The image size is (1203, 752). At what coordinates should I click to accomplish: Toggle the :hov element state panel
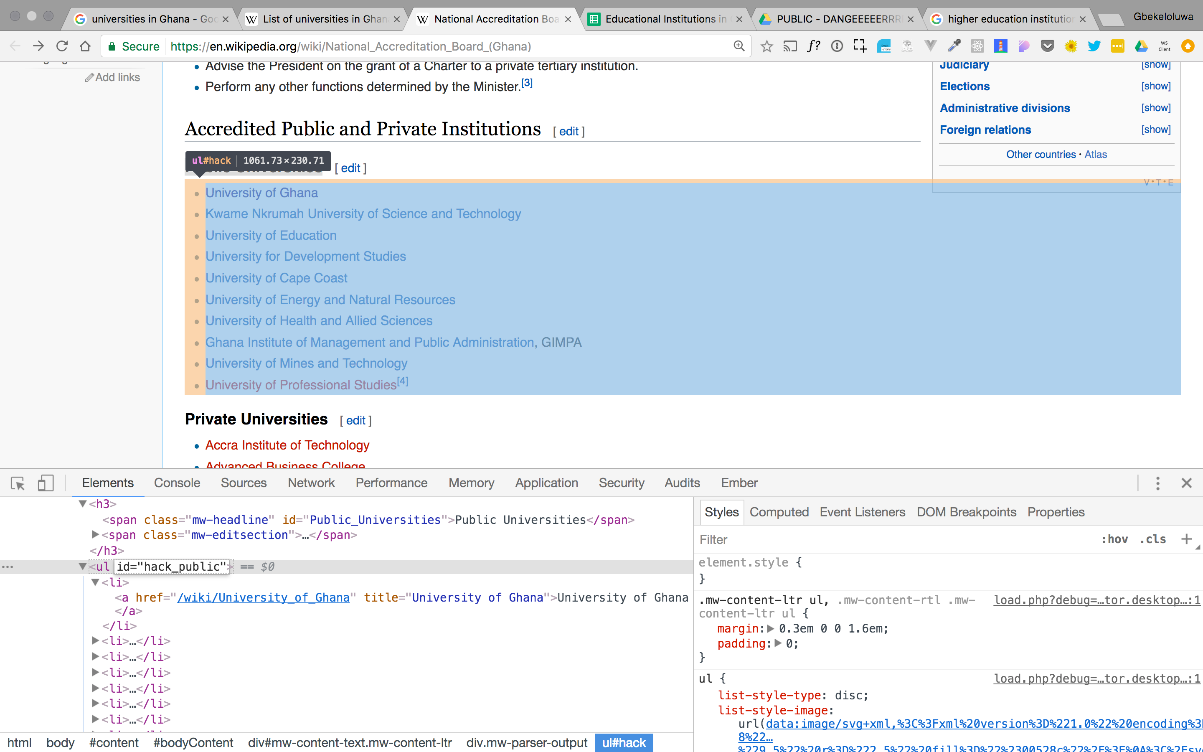coord(1114,539)
